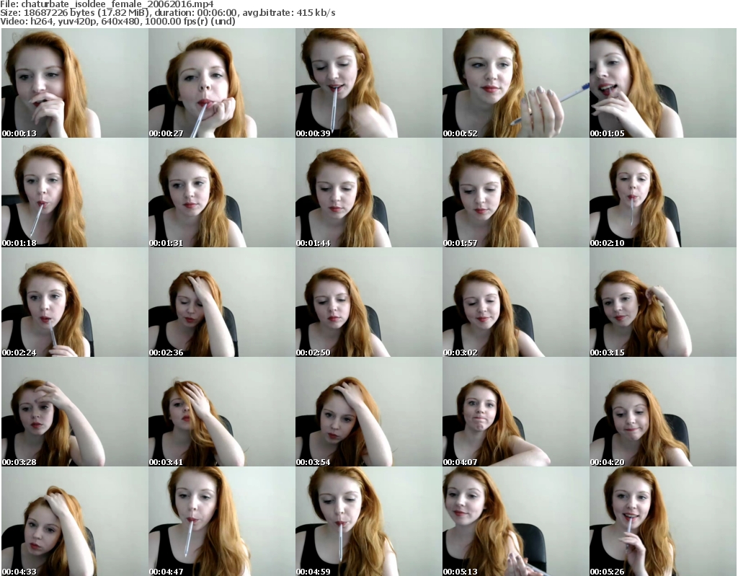The width and height of the screenshot is (738, 576).
Task: Select the thumbnail stamped 00:01:05
Action: click(x=663, y=83)
